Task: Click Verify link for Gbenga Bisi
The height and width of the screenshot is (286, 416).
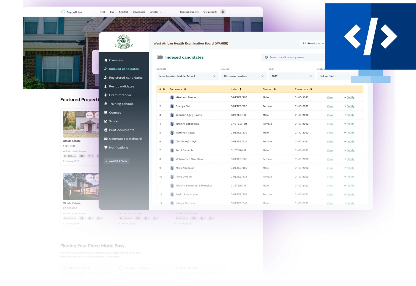Action: pos(351,106)
